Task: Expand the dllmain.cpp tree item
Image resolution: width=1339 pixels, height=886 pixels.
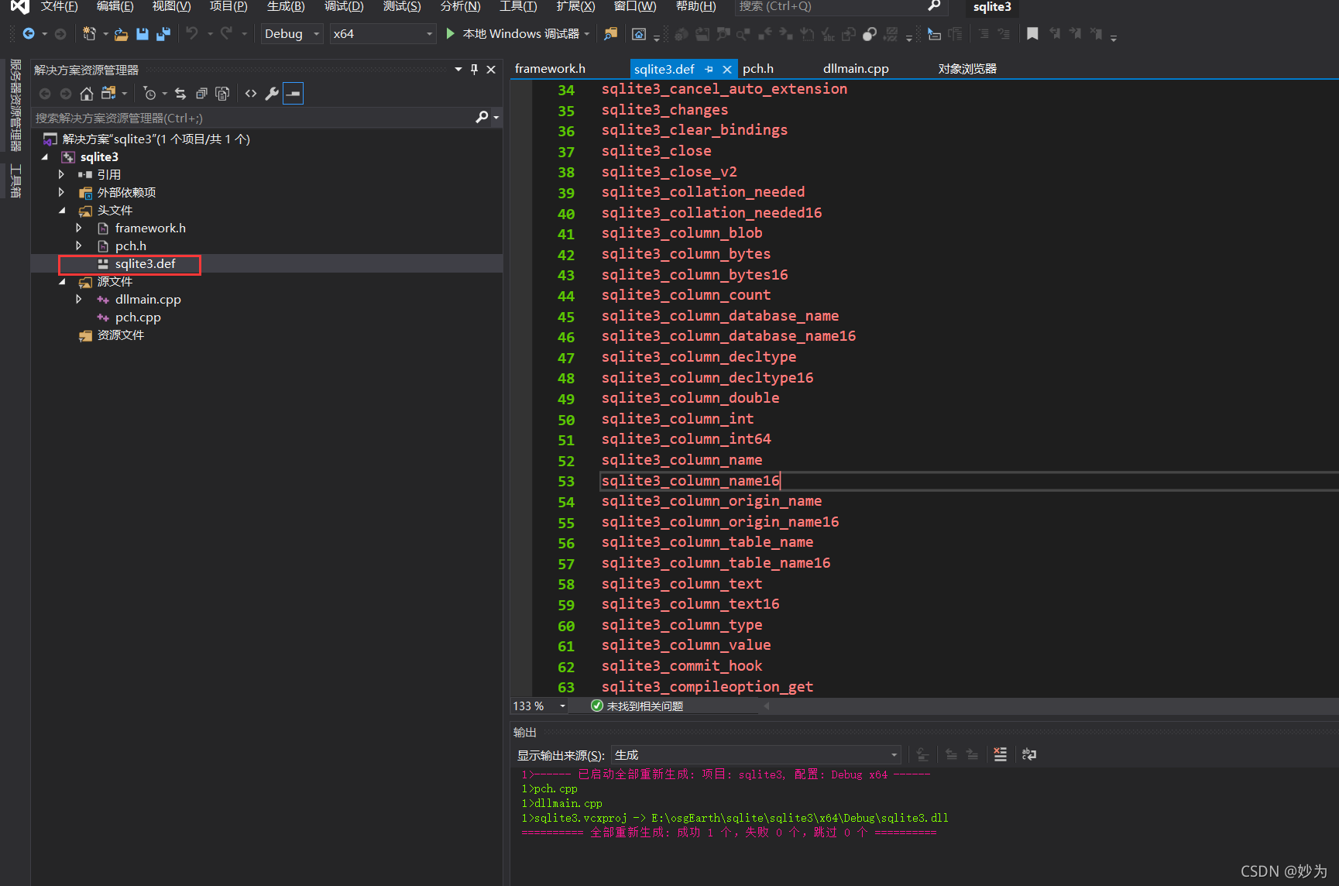Action: click(79, 300)
